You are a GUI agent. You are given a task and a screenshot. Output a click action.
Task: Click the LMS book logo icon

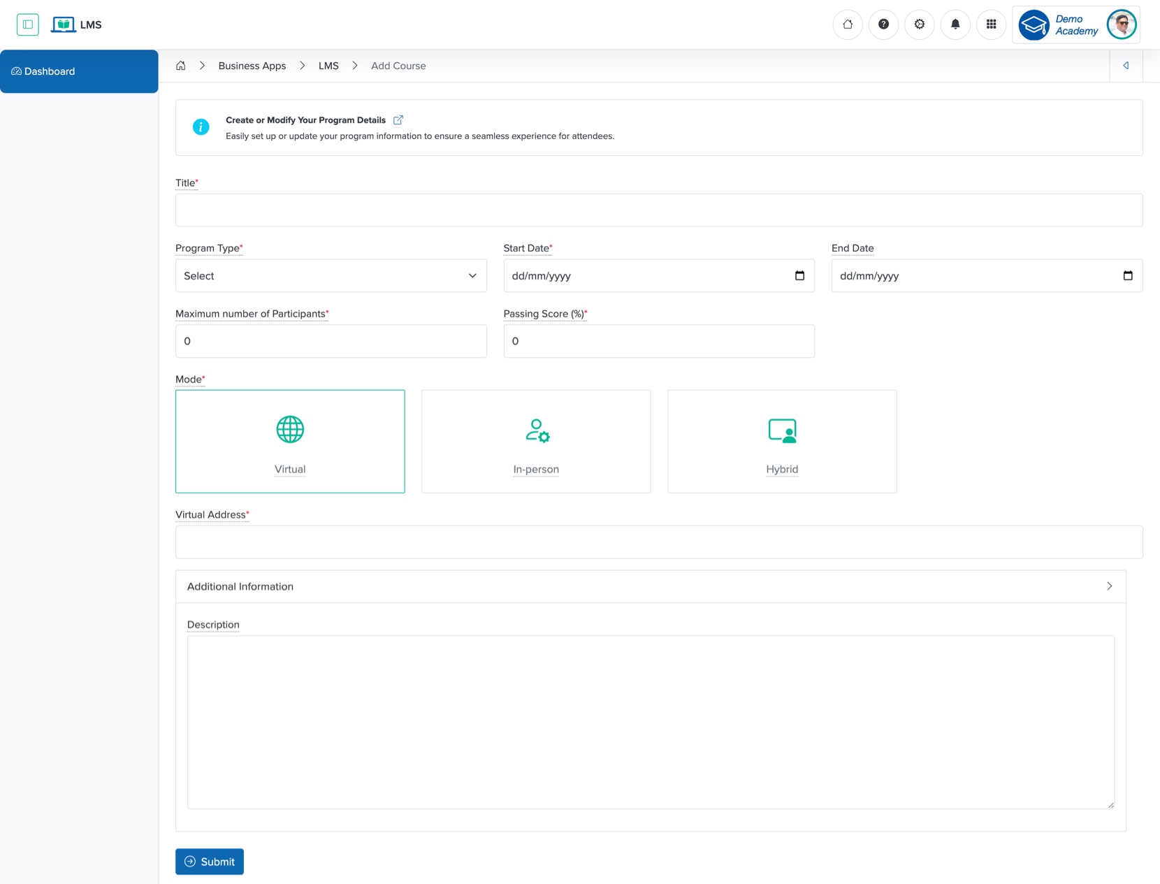(64, 24)
